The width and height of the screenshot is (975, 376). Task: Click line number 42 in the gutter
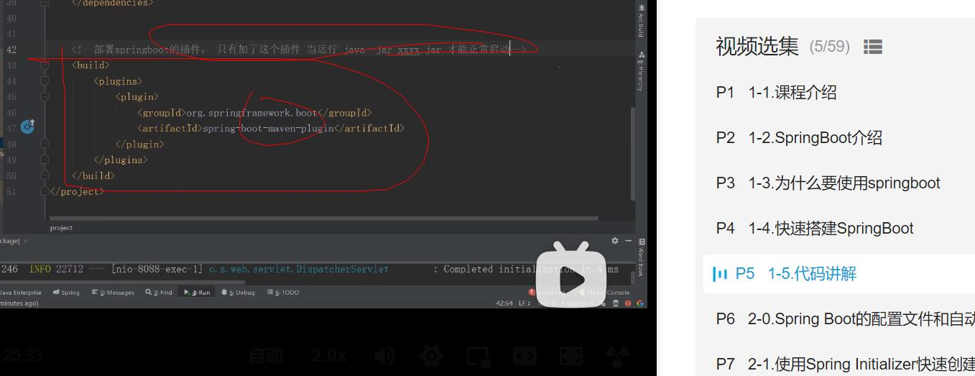pyautogui.click(x=11, y=50)
